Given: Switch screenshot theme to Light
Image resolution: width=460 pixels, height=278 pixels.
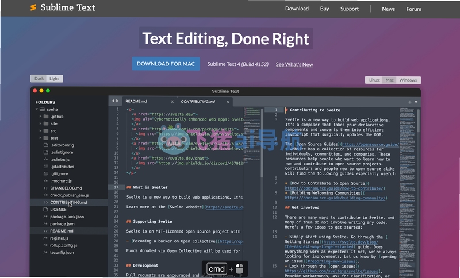Looking at the screenshot, I should click(54, 79).
